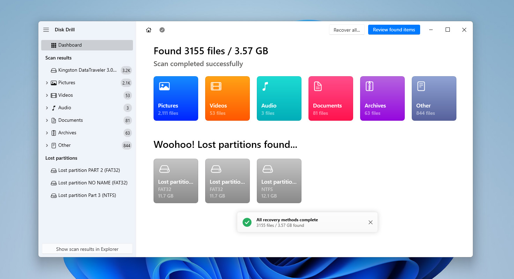Open the Audio category tile

279,98
